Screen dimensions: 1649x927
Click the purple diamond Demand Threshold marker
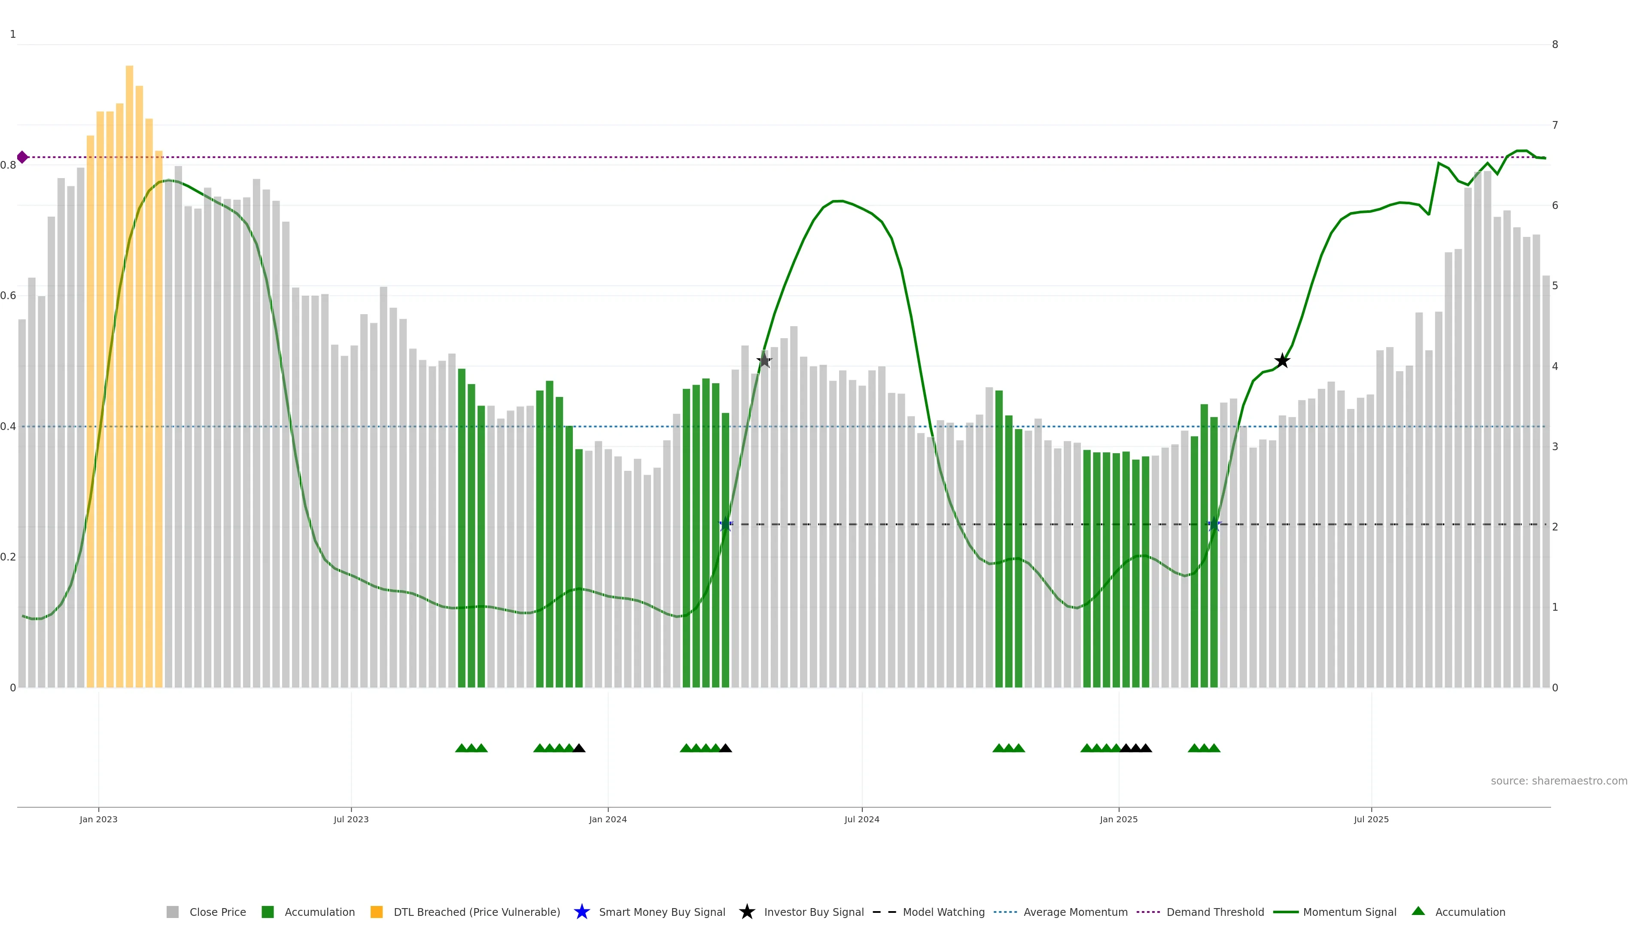point(22,158)
